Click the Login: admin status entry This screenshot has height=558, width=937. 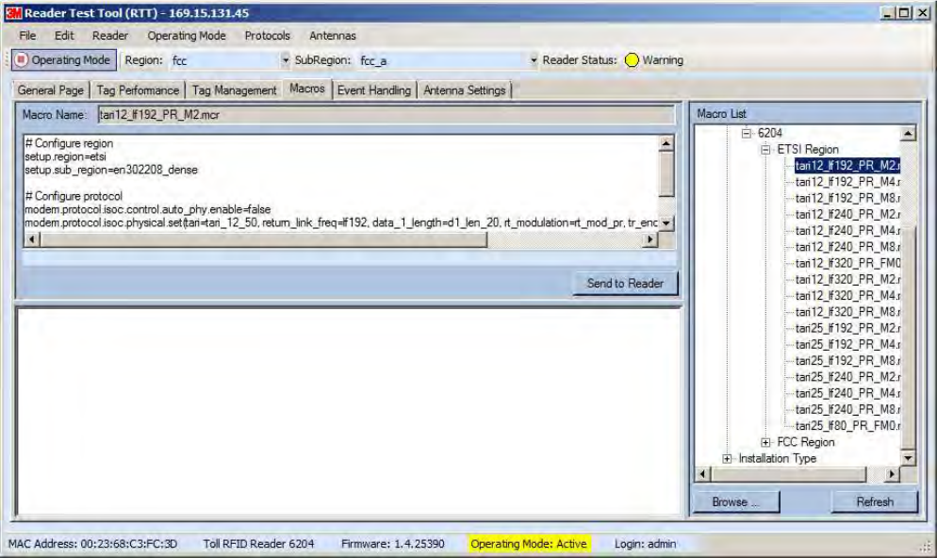click(x=646, y=544)
